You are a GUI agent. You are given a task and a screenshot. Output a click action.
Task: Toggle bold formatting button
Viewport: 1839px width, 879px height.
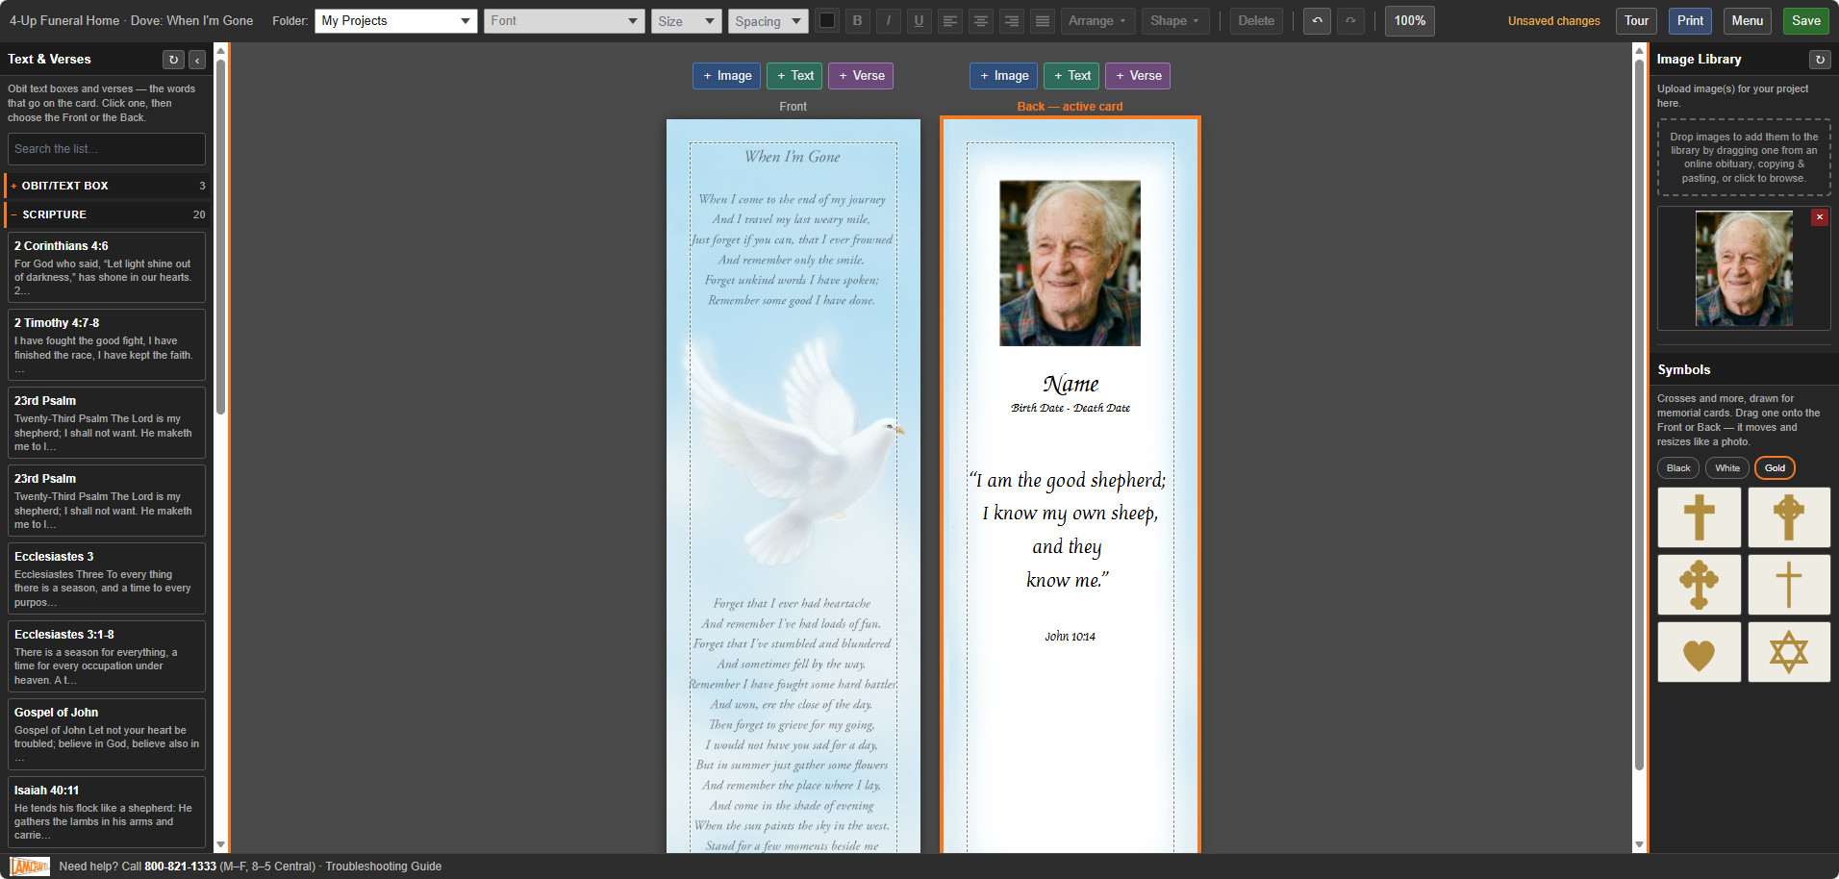click(x=857, y=20)
